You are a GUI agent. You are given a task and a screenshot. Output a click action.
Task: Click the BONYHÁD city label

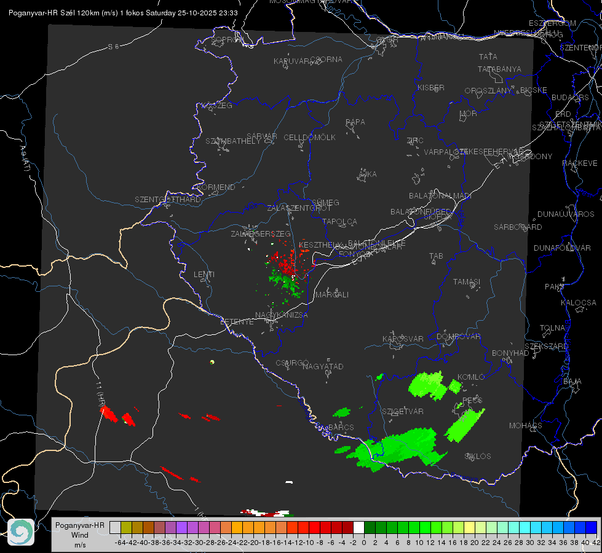(x=510, y=353)
